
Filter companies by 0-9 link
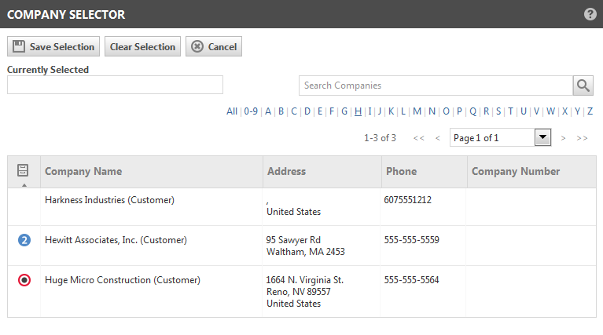point(251,111)
